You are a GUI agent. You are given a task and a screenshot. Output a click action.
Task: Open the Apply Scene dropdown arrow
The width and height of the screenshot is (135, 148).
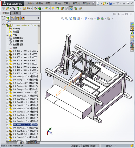[x=106, y=19]
